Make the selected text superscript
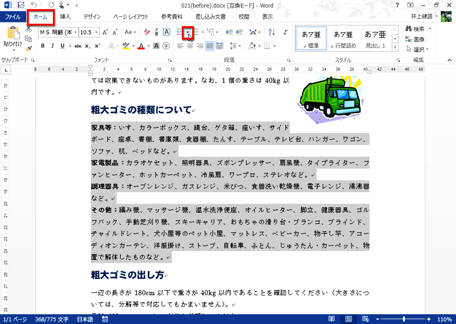This screenshot has width=456, height=324. click(x=97, y=46)
